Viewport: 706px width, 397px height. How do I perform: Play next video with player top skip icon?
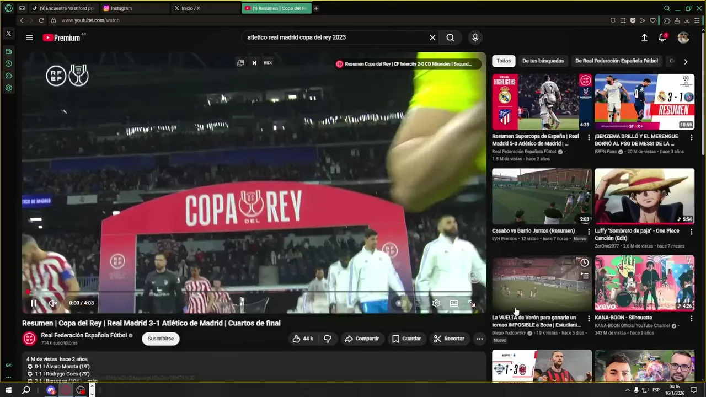pos(254,63)
